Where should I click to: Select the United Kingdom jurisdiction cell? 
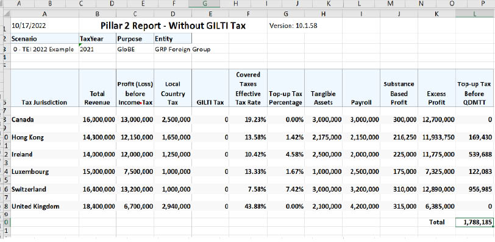45,207
